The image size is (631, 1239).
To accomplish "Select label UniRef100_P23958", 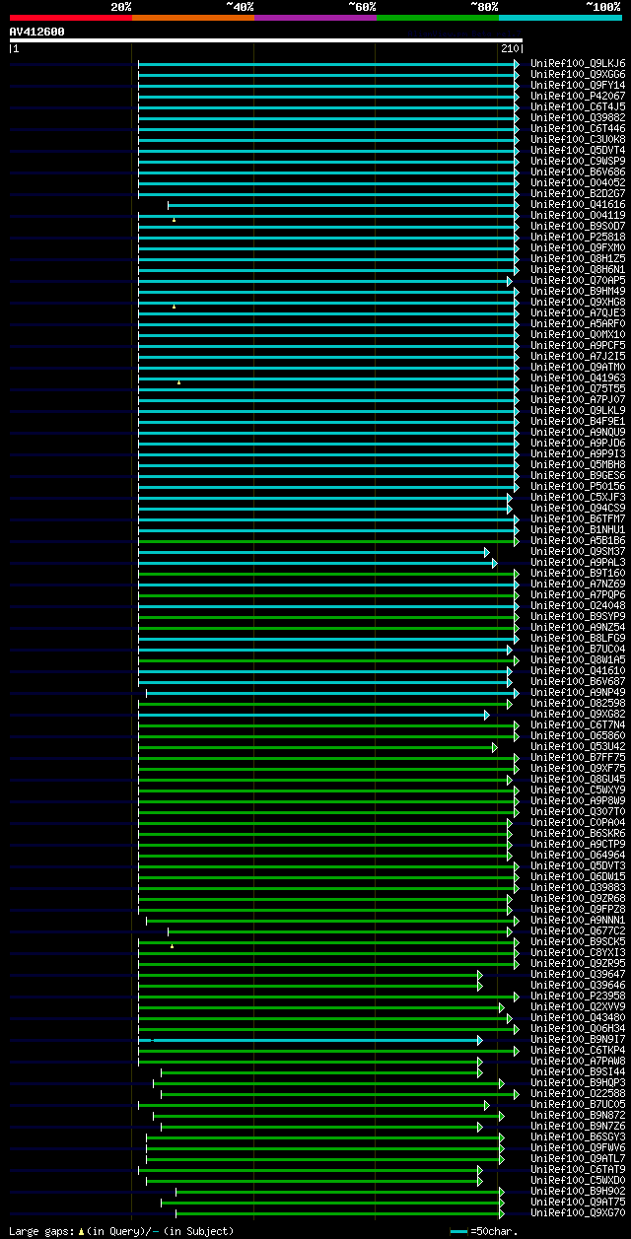I will [578, 996].
